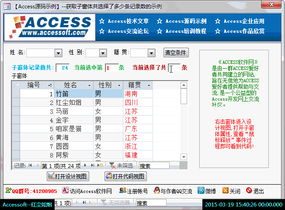The width and height of the screenshot is (285, 210).
Task: Open the 姓名 column header filter arrow
Action: 89,85
